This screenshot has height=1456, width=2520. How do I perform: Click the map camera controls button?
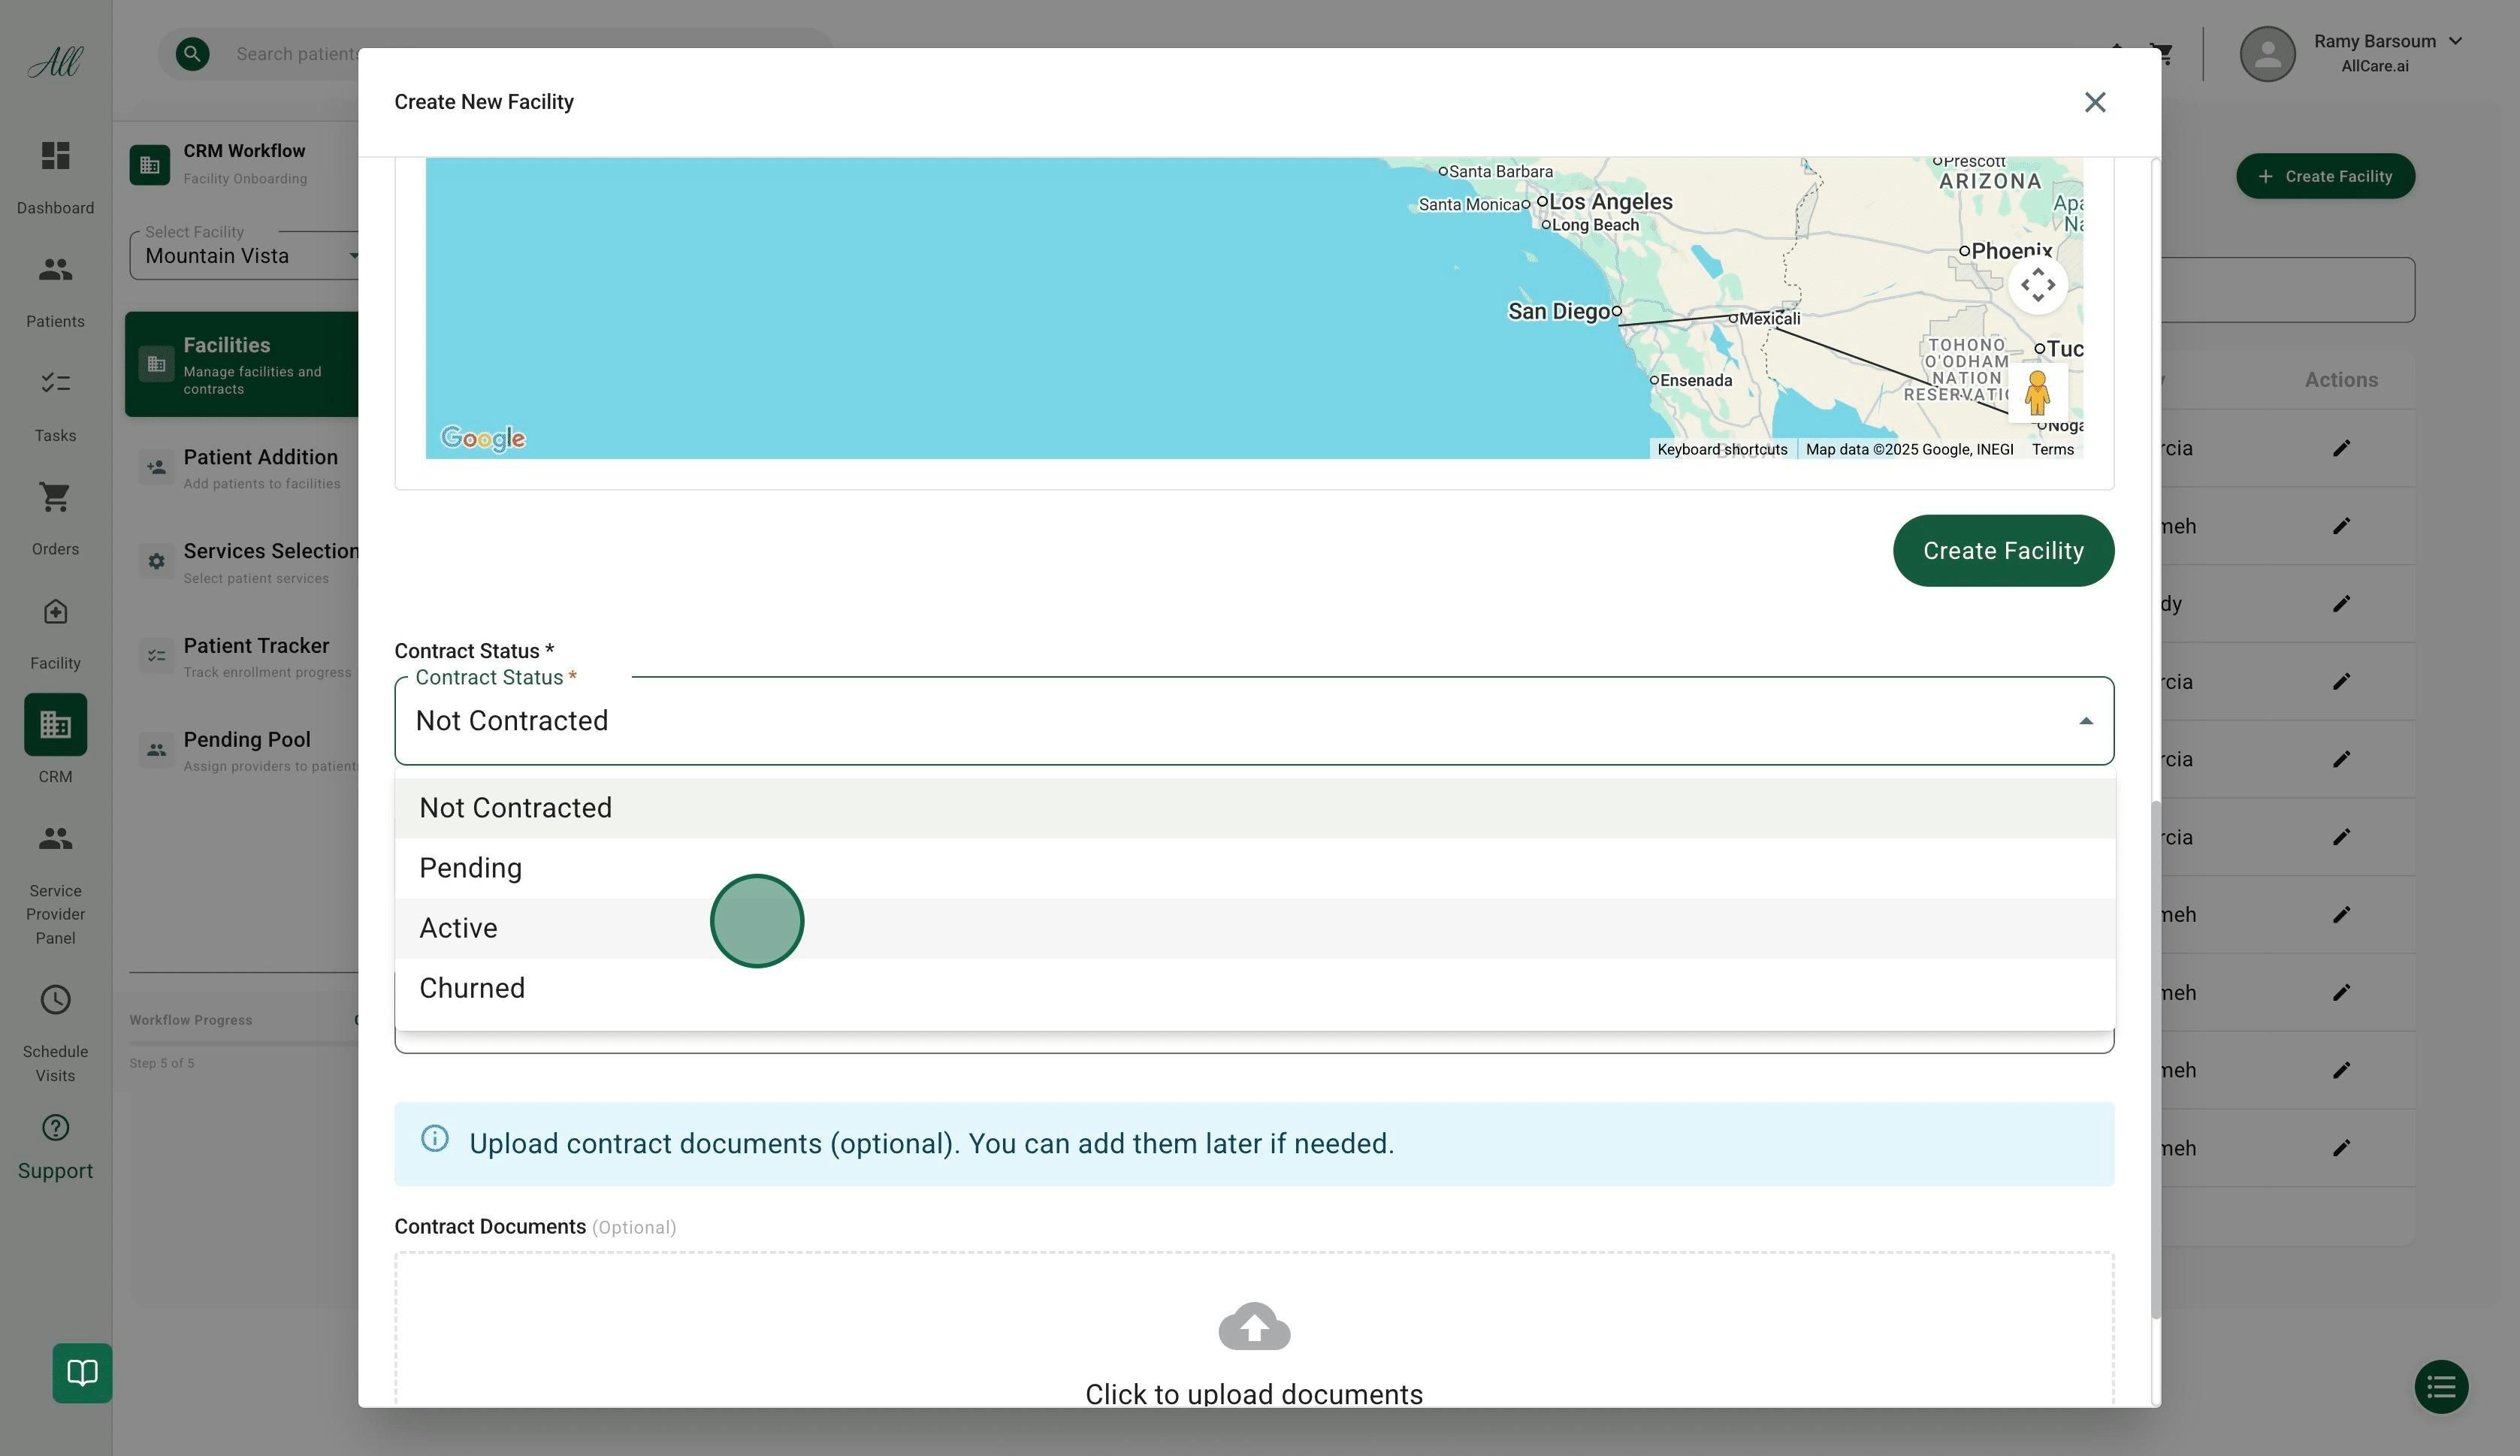tap(2037, 285)
